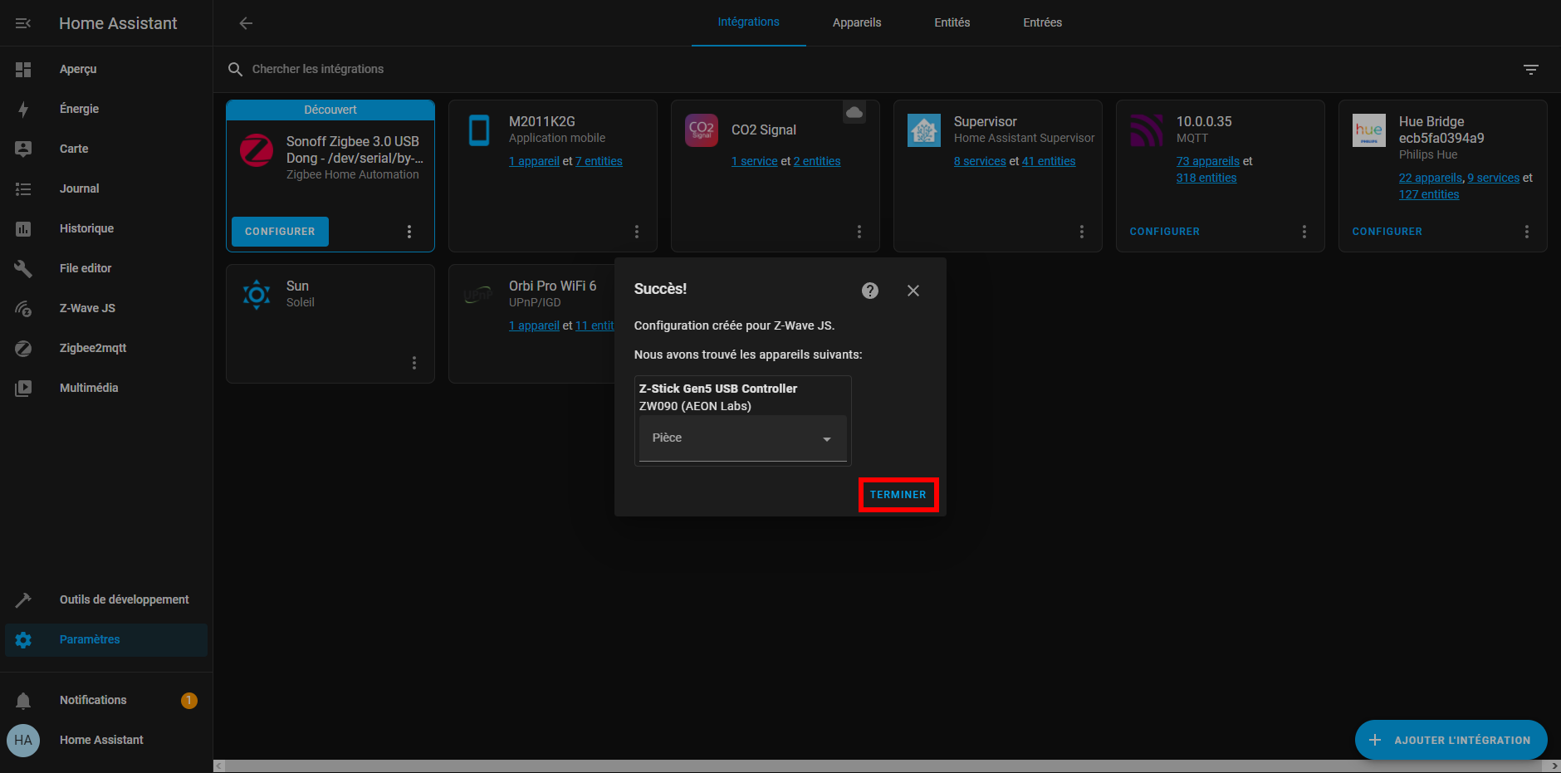This screenshot has width=1561, height=773.
Task: Click the Hue Bridge logo icon
Action: [x=1369, y=130]
